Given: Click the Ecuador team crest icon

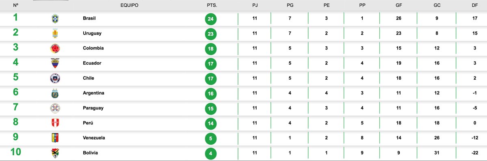Looking at the screenshot, I should click(55, 63).
